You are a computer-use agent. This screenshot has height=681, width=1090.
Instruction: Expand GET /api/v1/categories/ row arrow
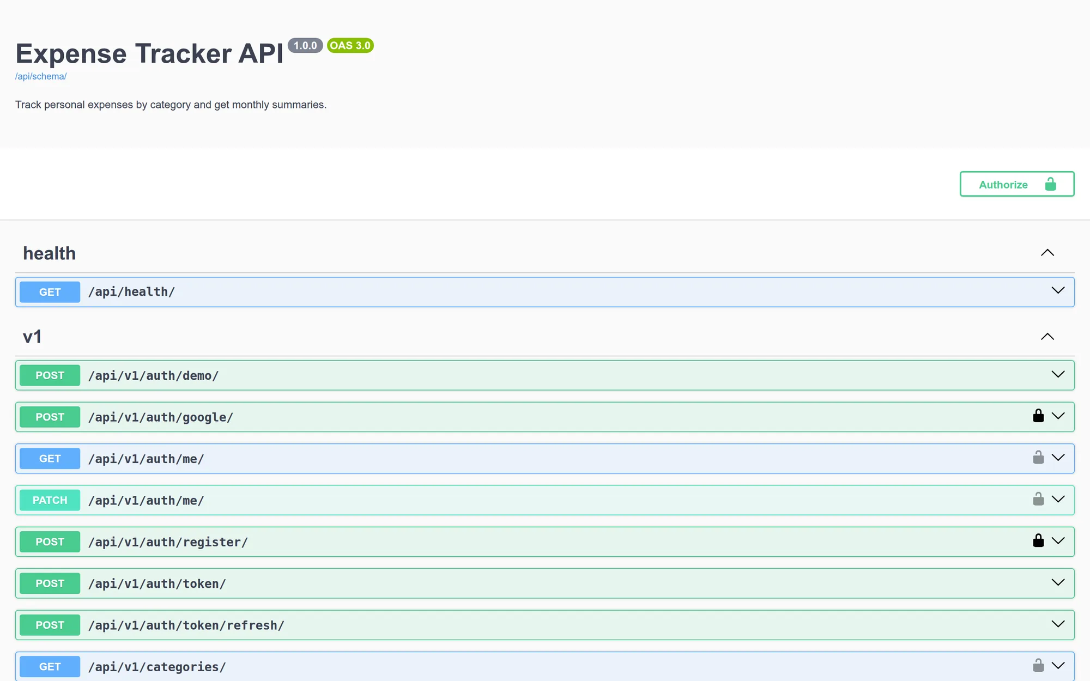[x=1058, y=666]
